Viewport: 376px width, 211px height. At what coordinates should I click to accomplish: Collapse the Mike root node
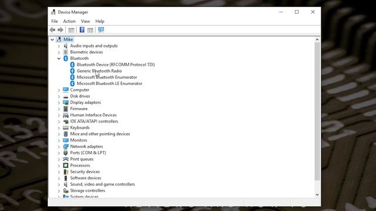click(52, 39)
